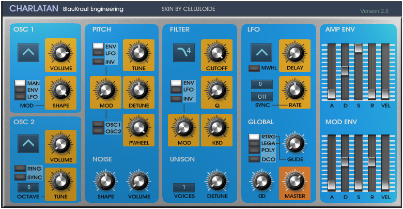The width and height of the screenshot is (403, 209).
Task: Click the LFO RATE knob
Action: tap(295, 91)
